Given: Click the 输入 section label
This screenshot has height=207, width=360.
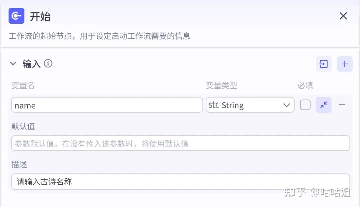Looking at the screenshot, I should (x=32, y=64).
